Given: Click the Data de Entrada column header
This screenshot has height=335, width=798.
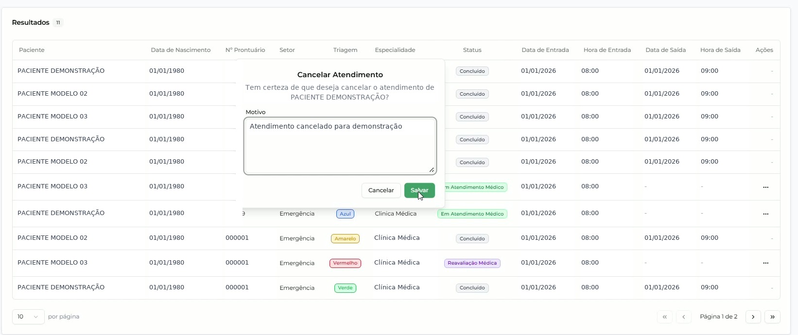Looking at the screenshot, I should [x=545, y=50].
